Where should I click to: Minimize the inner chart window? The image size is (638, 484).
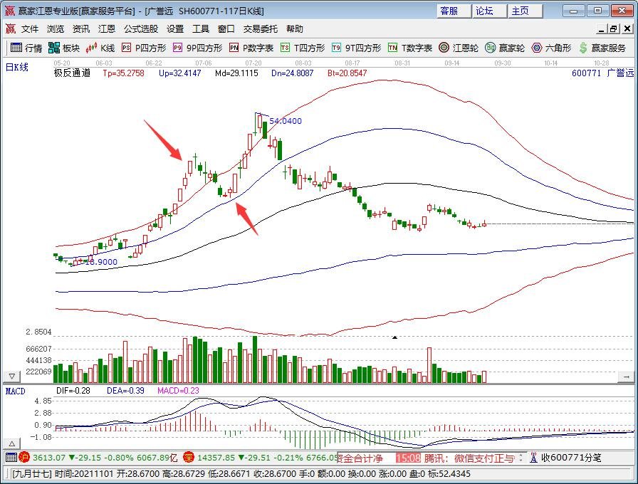602,29
